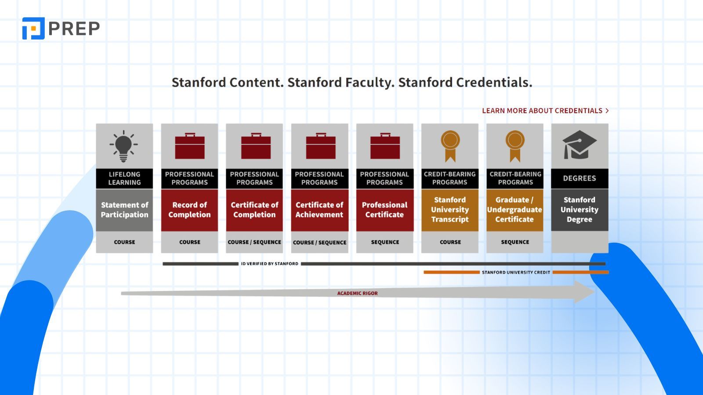This screenshot has height=395, width=703.
Task: Click the lightbulb icon for Lifelong Learning
Action: 124,146
